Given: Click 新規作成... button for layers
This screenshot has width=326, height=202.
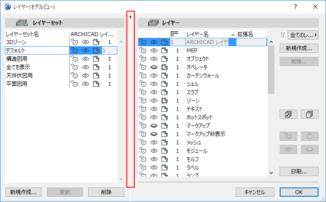Looking at the screenshot, I should click(299, 48).
